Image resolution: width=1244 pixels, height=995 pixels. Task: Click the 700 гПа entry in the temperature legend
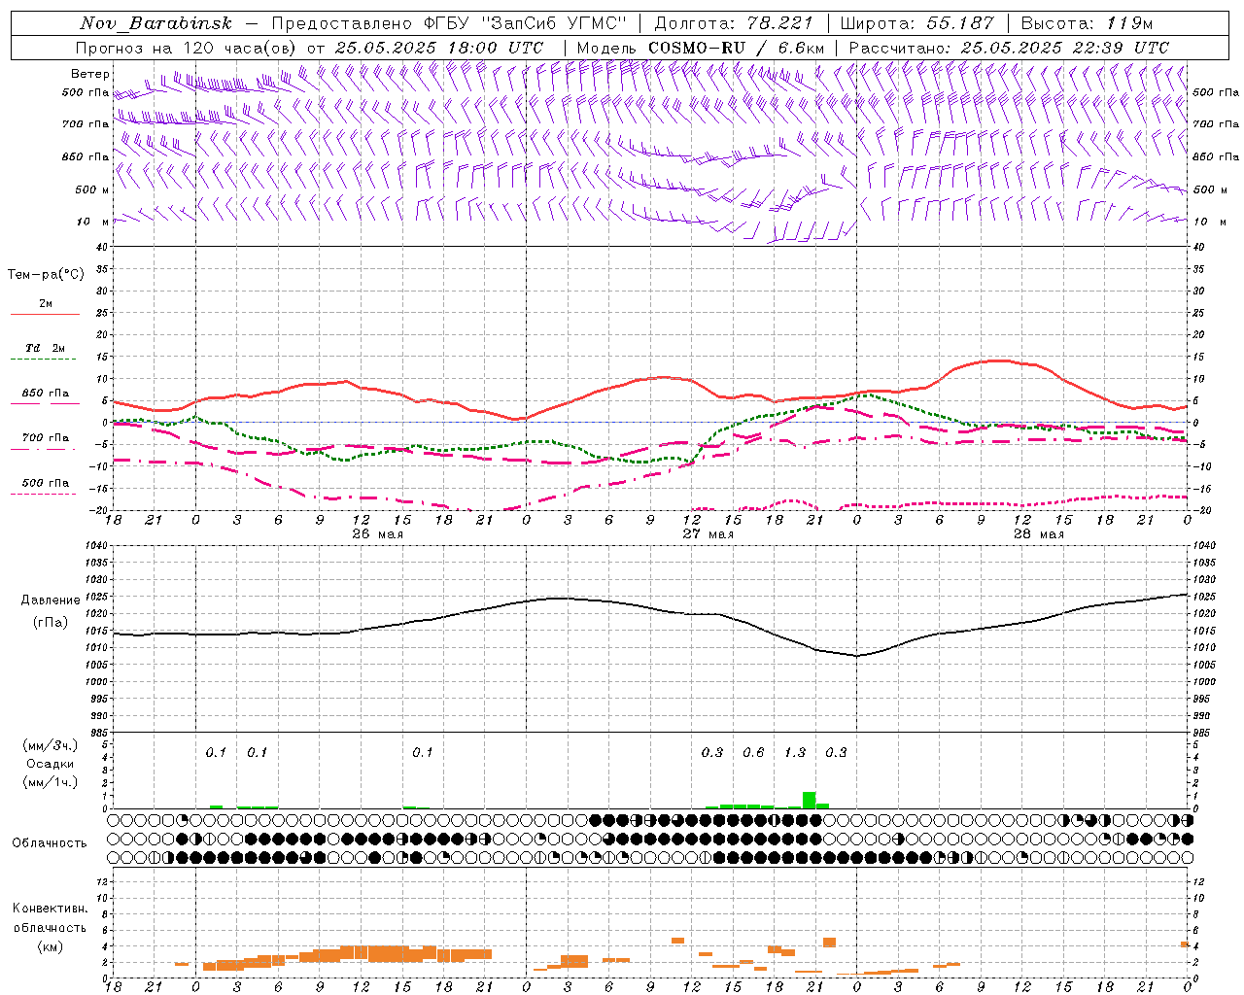click(45, 442)
